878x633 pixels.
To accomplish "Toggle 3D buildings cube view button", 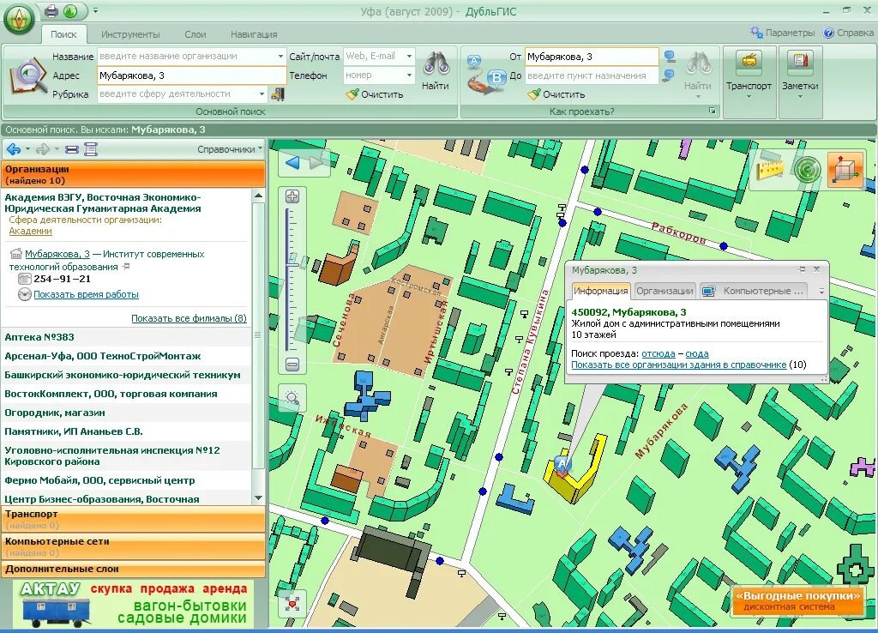I will 845,169.
